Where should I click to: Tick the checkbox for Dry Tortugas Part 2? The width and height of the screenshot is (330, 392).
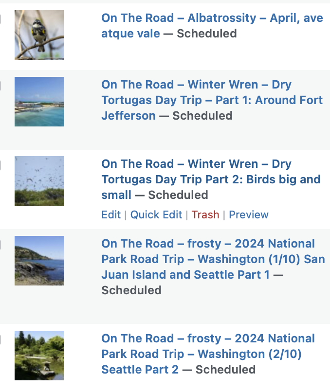(0, 165)
